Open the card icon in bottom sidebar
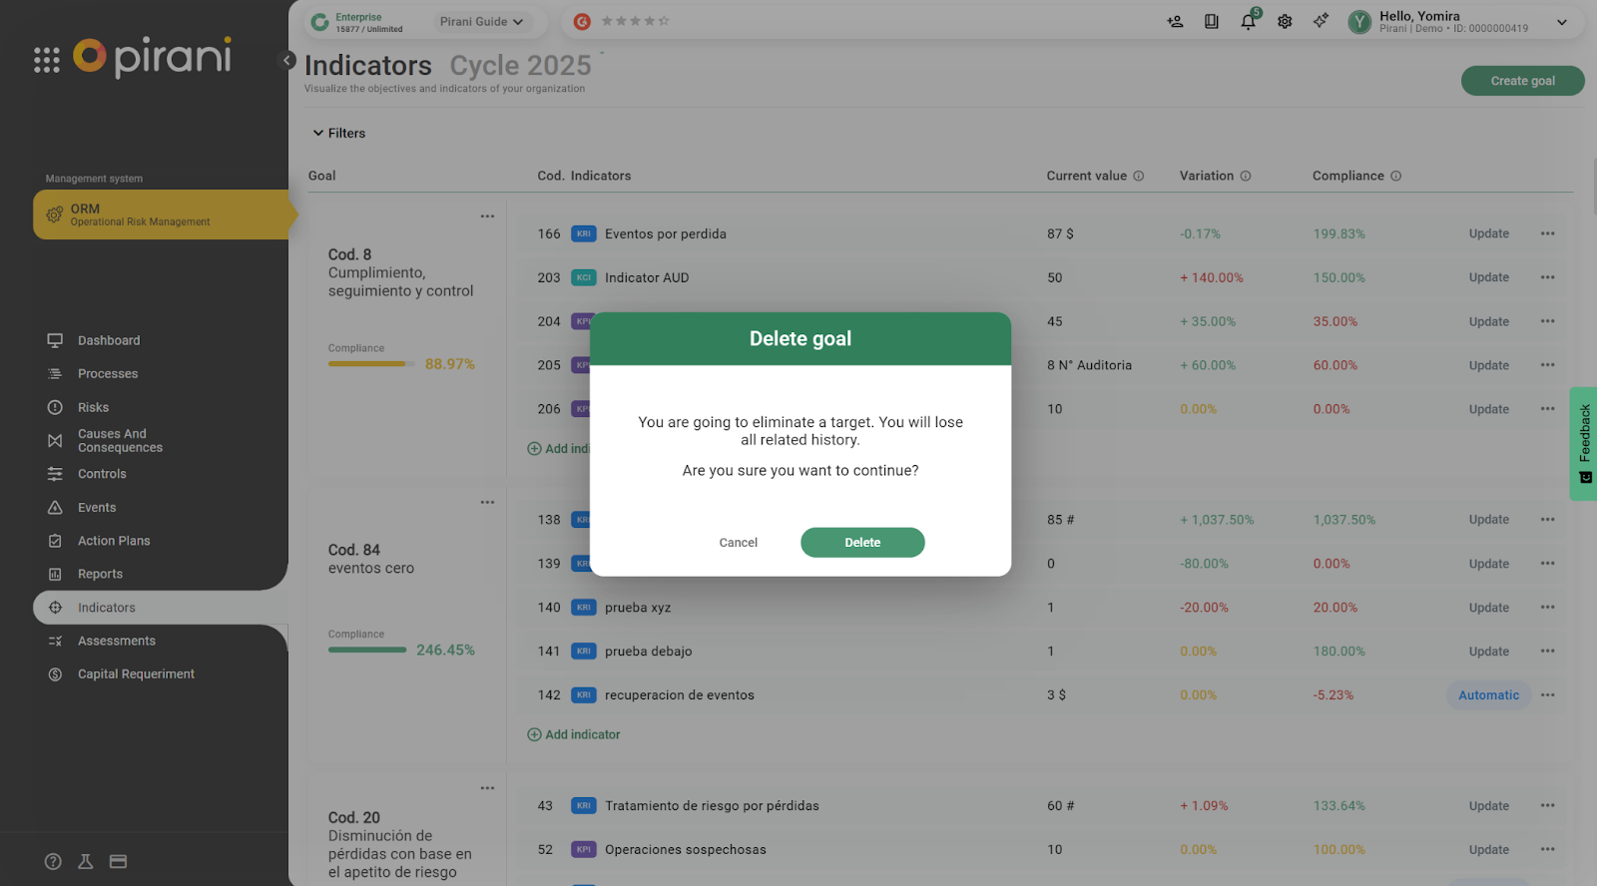Screen dimensions: 1597x886 [118, 861]
